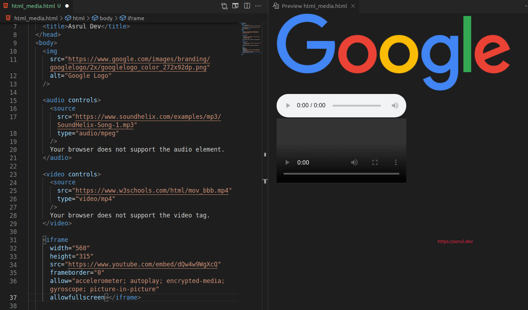
Task: Seek on the video progress bar
Action: tap(341, 174)
